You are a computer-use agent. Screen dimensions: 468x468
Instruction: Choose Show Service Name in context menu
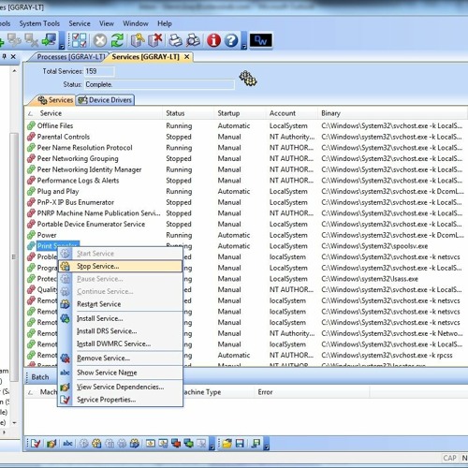121,373
